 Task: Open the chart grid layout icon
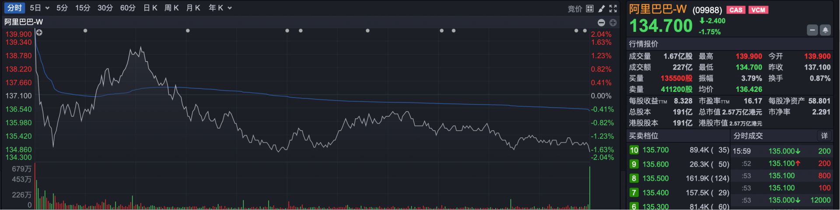tap(590, 8)
